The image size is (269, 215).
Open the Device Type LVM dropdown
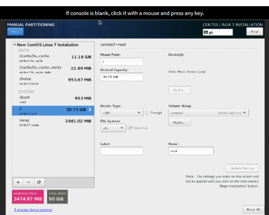pyautogui.click(x=122, y=113)
